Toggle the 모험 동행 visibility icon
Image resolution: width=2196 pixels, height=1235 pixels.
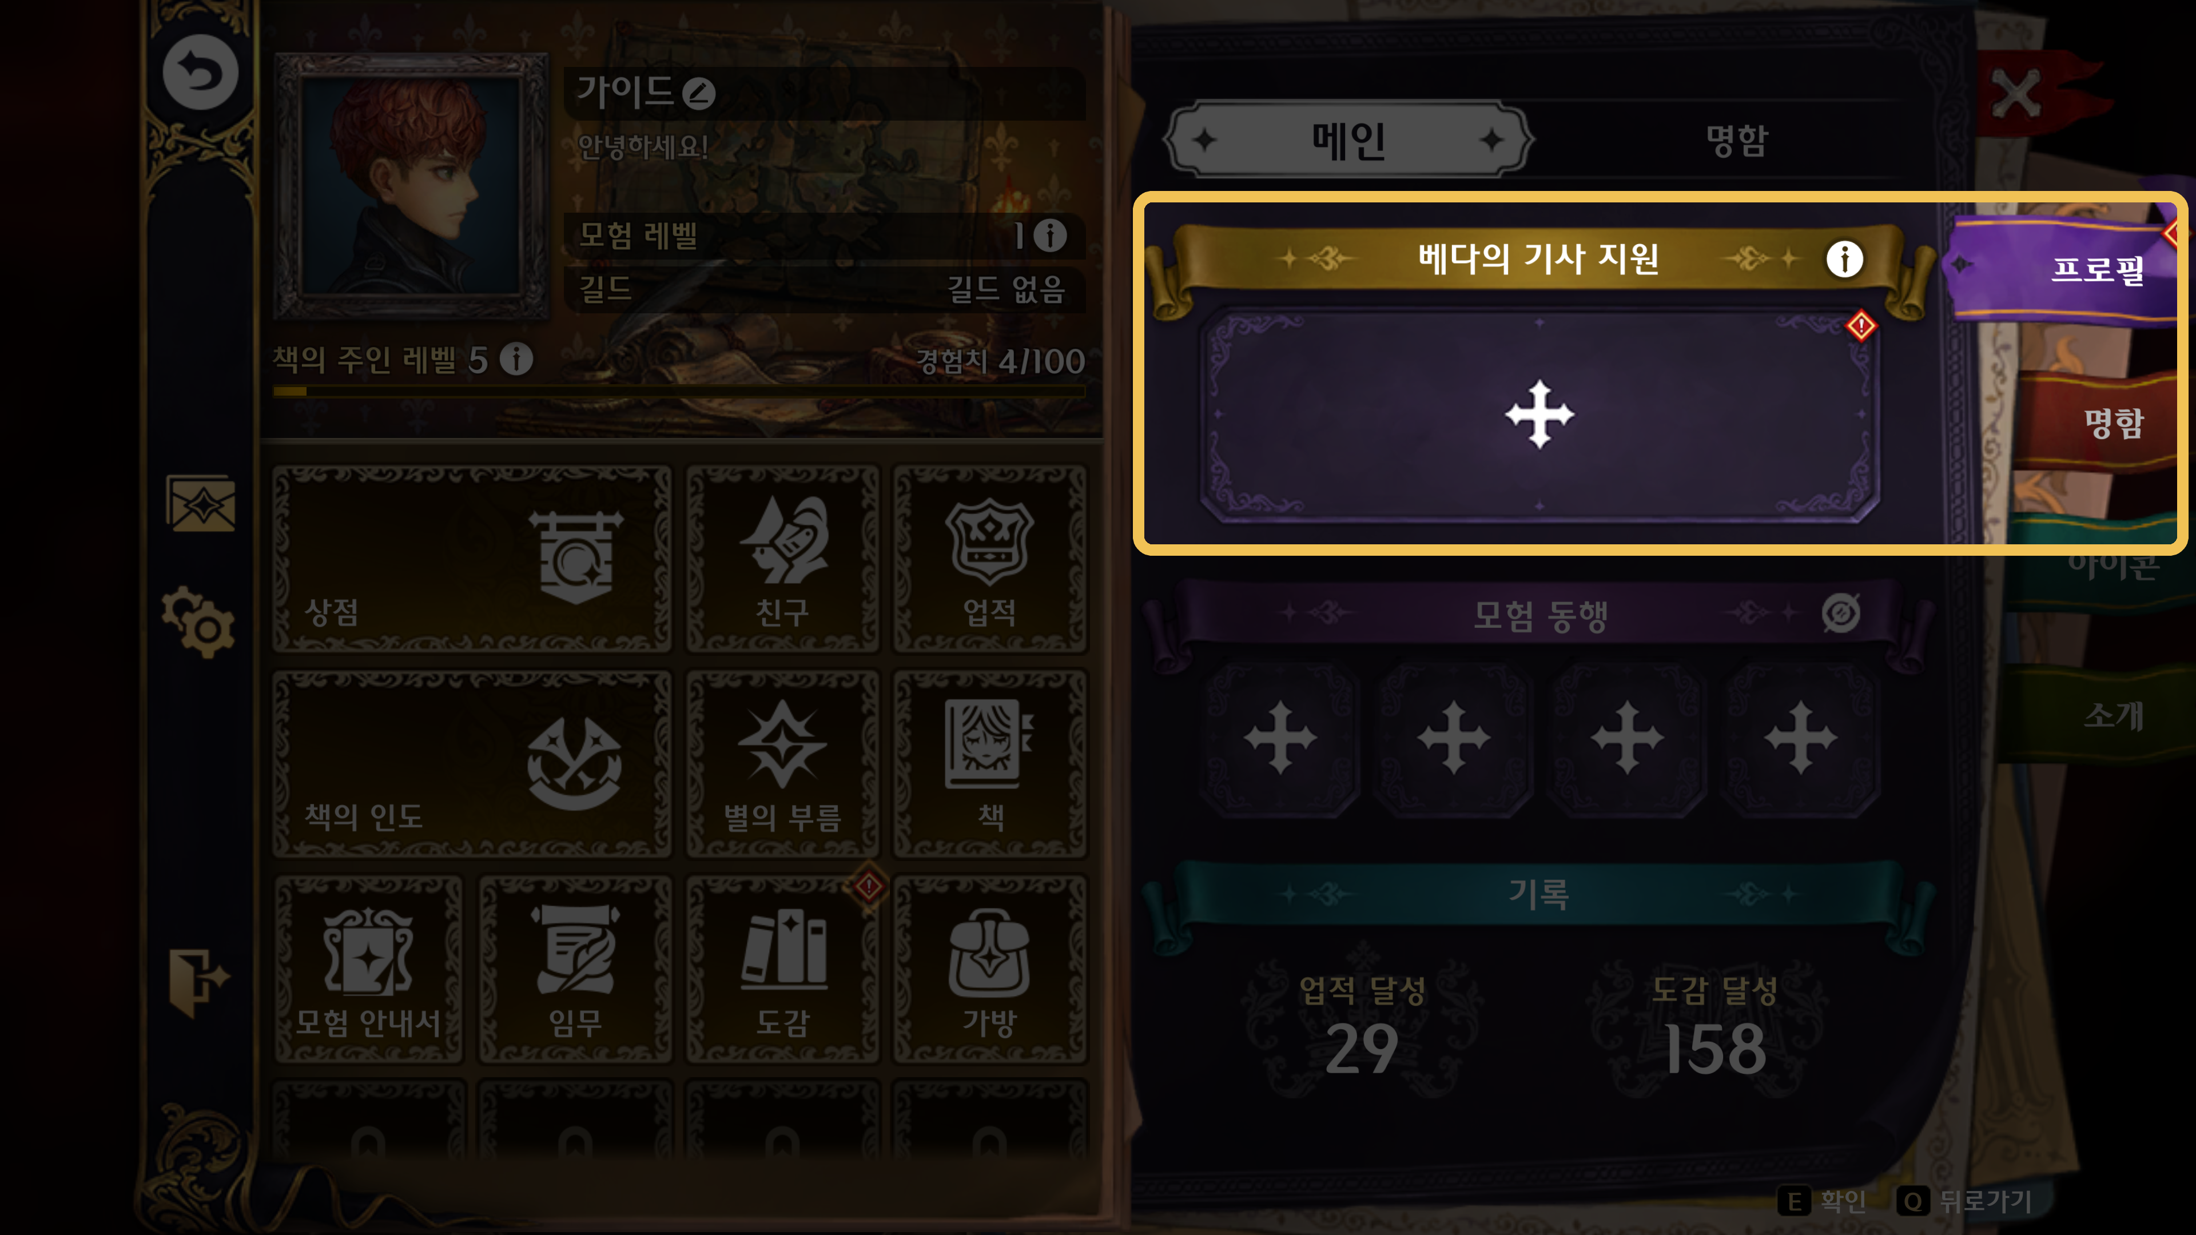coord(1840,612)
